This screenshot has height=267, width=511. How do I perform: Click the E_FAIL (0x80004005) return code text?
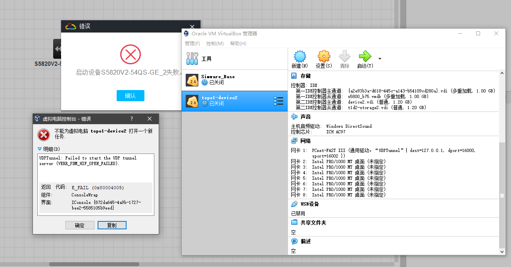point(98,188)
